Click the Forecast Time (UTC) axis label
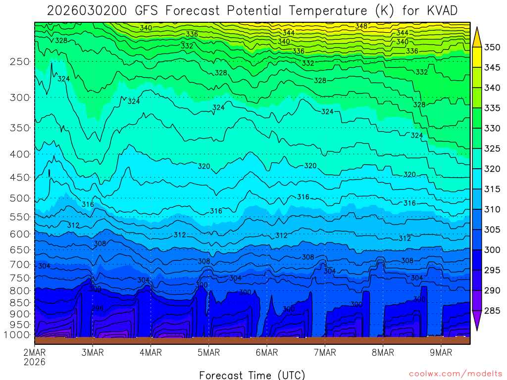This screenshot has height=380, width=507. (252, 375)
